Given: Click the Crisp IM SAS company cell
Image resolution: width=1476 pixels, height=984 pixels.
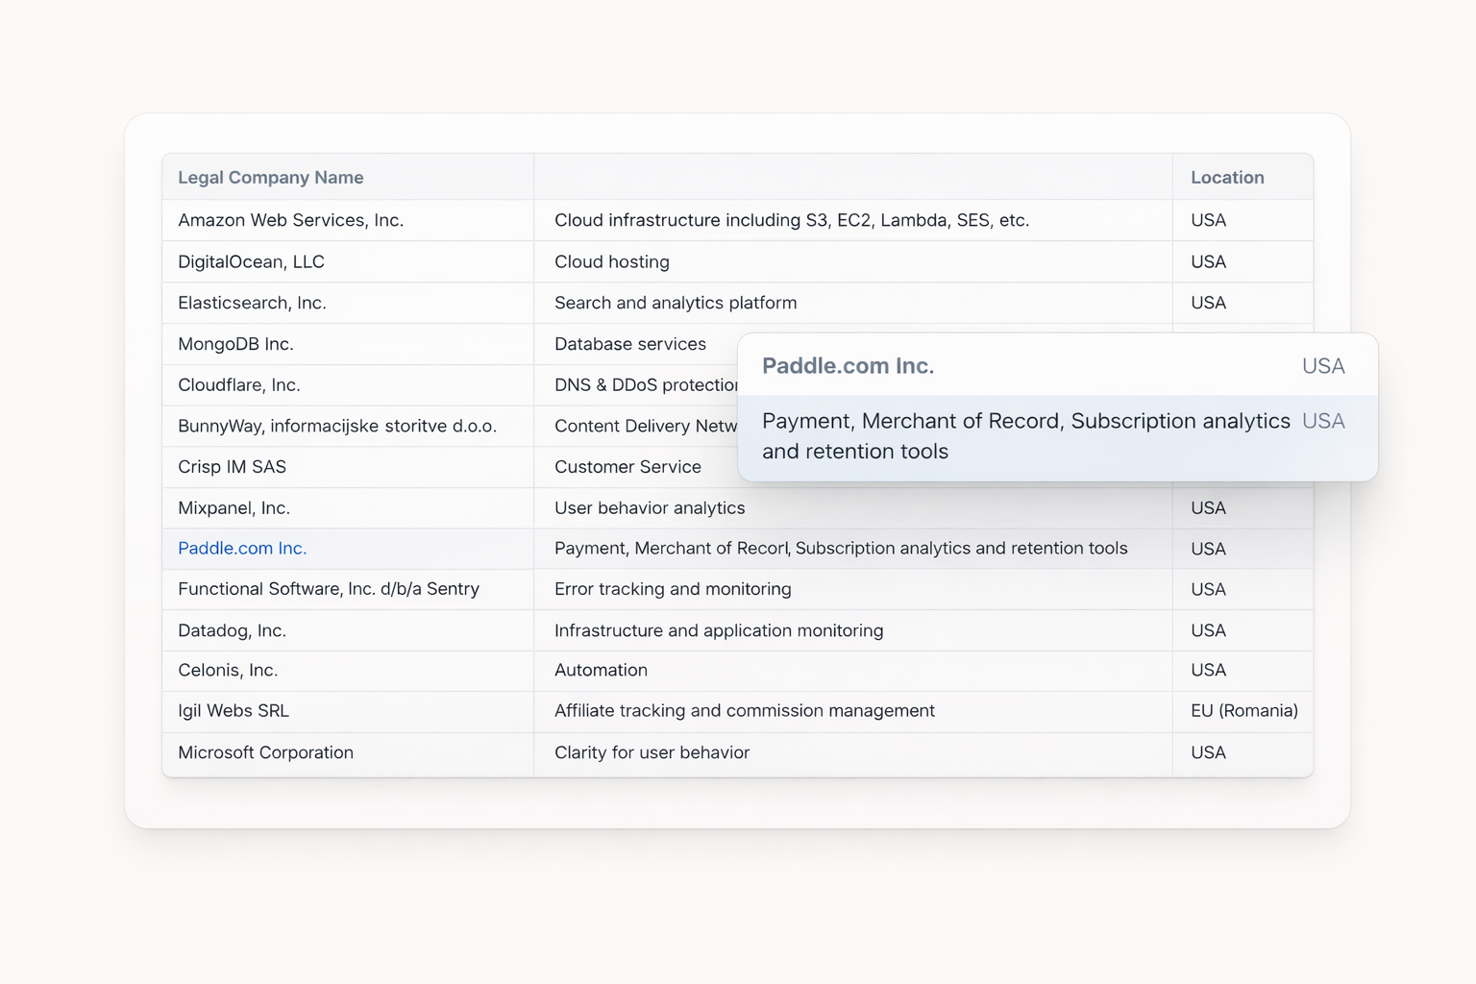Looking at the screenshot, I should [x=232, y=467].
